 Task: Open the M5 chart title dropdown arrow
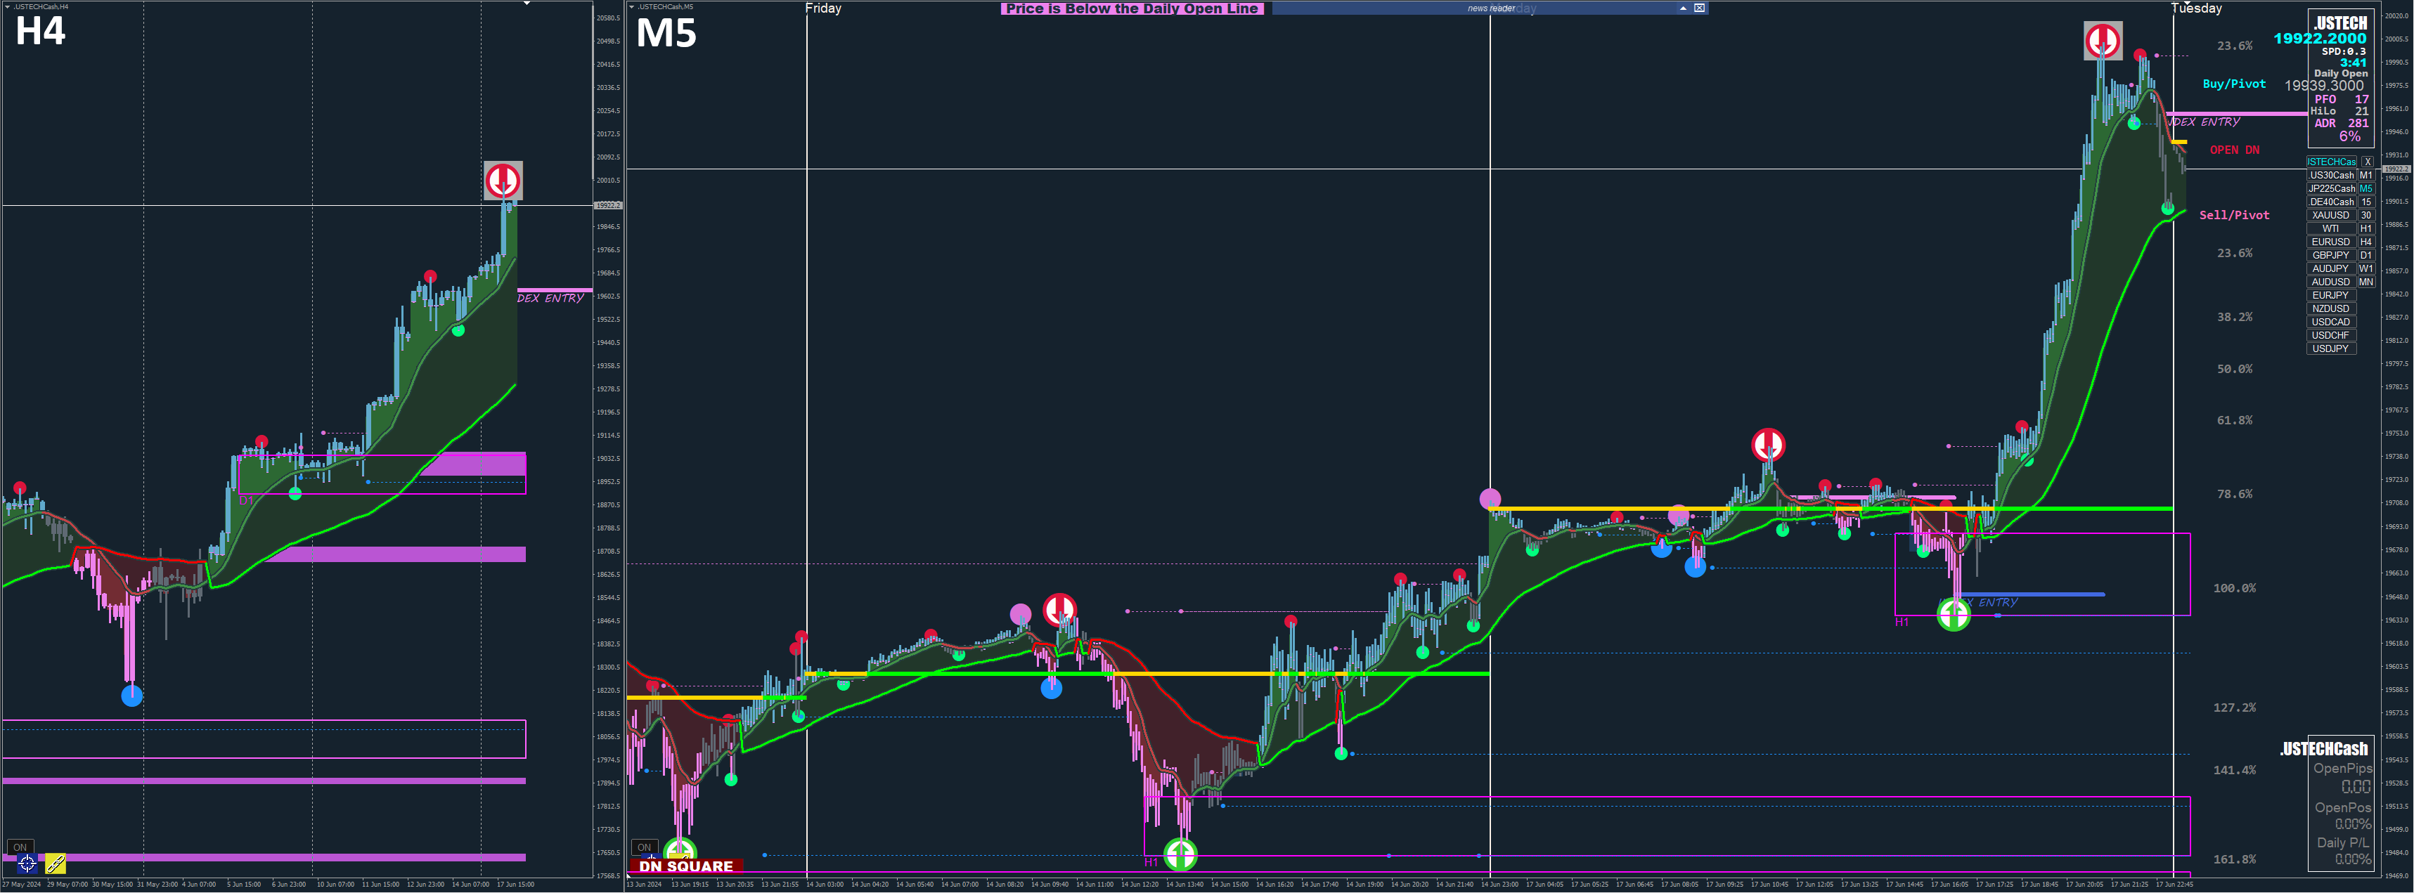click(x=633, y=6)
